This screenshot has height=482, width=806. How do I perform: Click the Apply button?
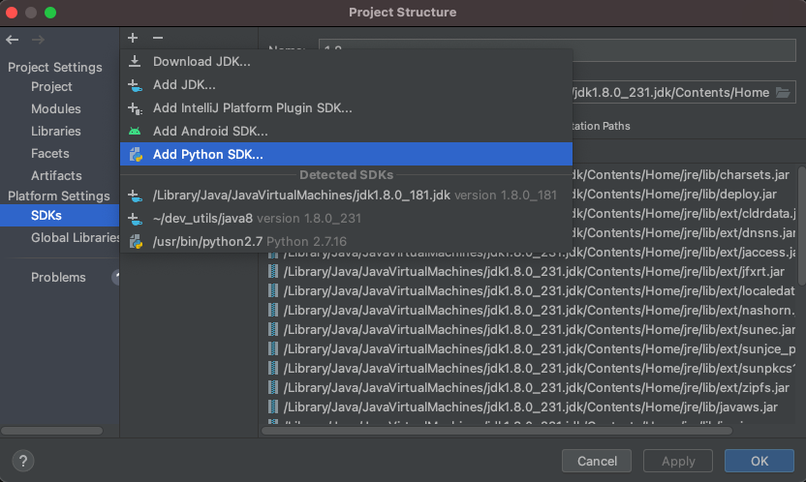678,461
